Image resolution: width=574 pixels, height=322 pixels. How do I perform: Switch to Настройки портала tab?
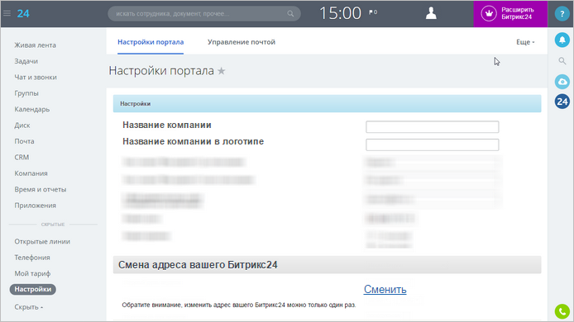(x=151, y=42)
